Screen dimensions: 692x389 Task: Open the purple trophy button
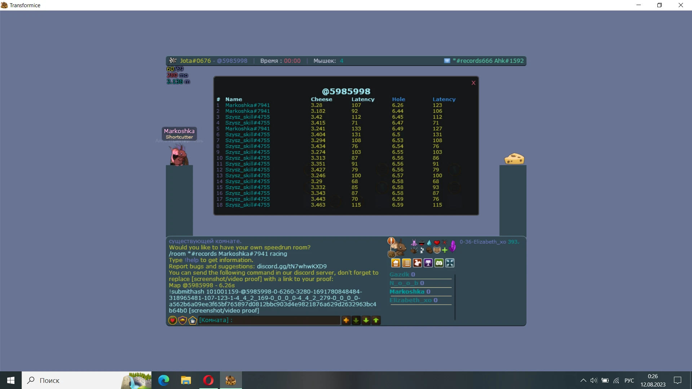tap(428, 263)
